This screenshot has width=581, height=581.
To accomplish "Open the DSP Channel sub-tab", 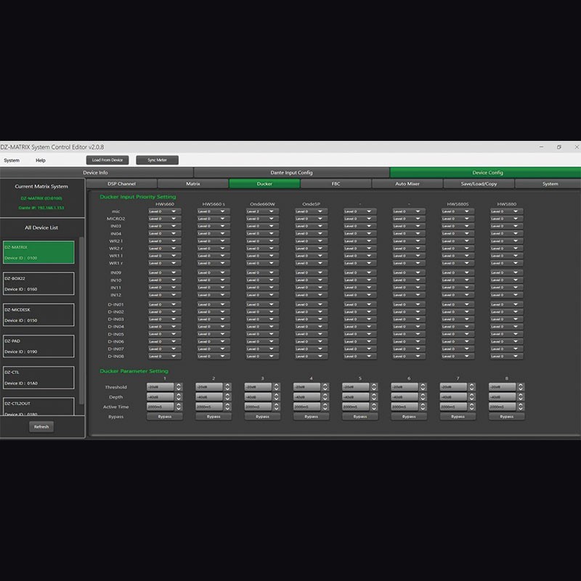I will (121, 184).
